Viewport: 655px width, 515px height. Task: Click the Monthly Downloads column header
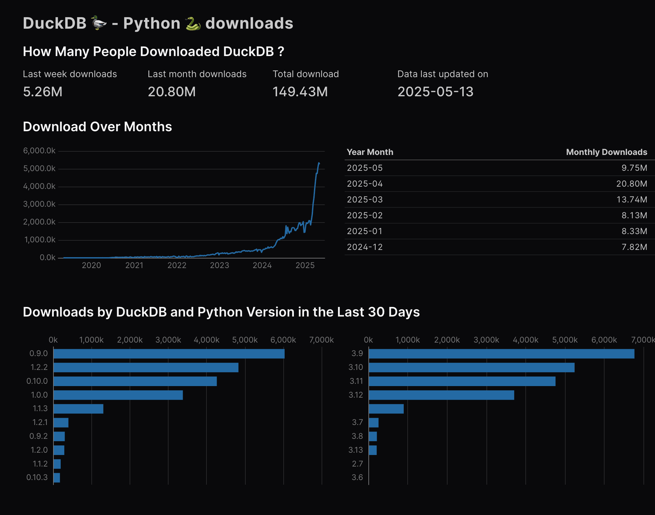pyautogui.click(x=607, y=152)
